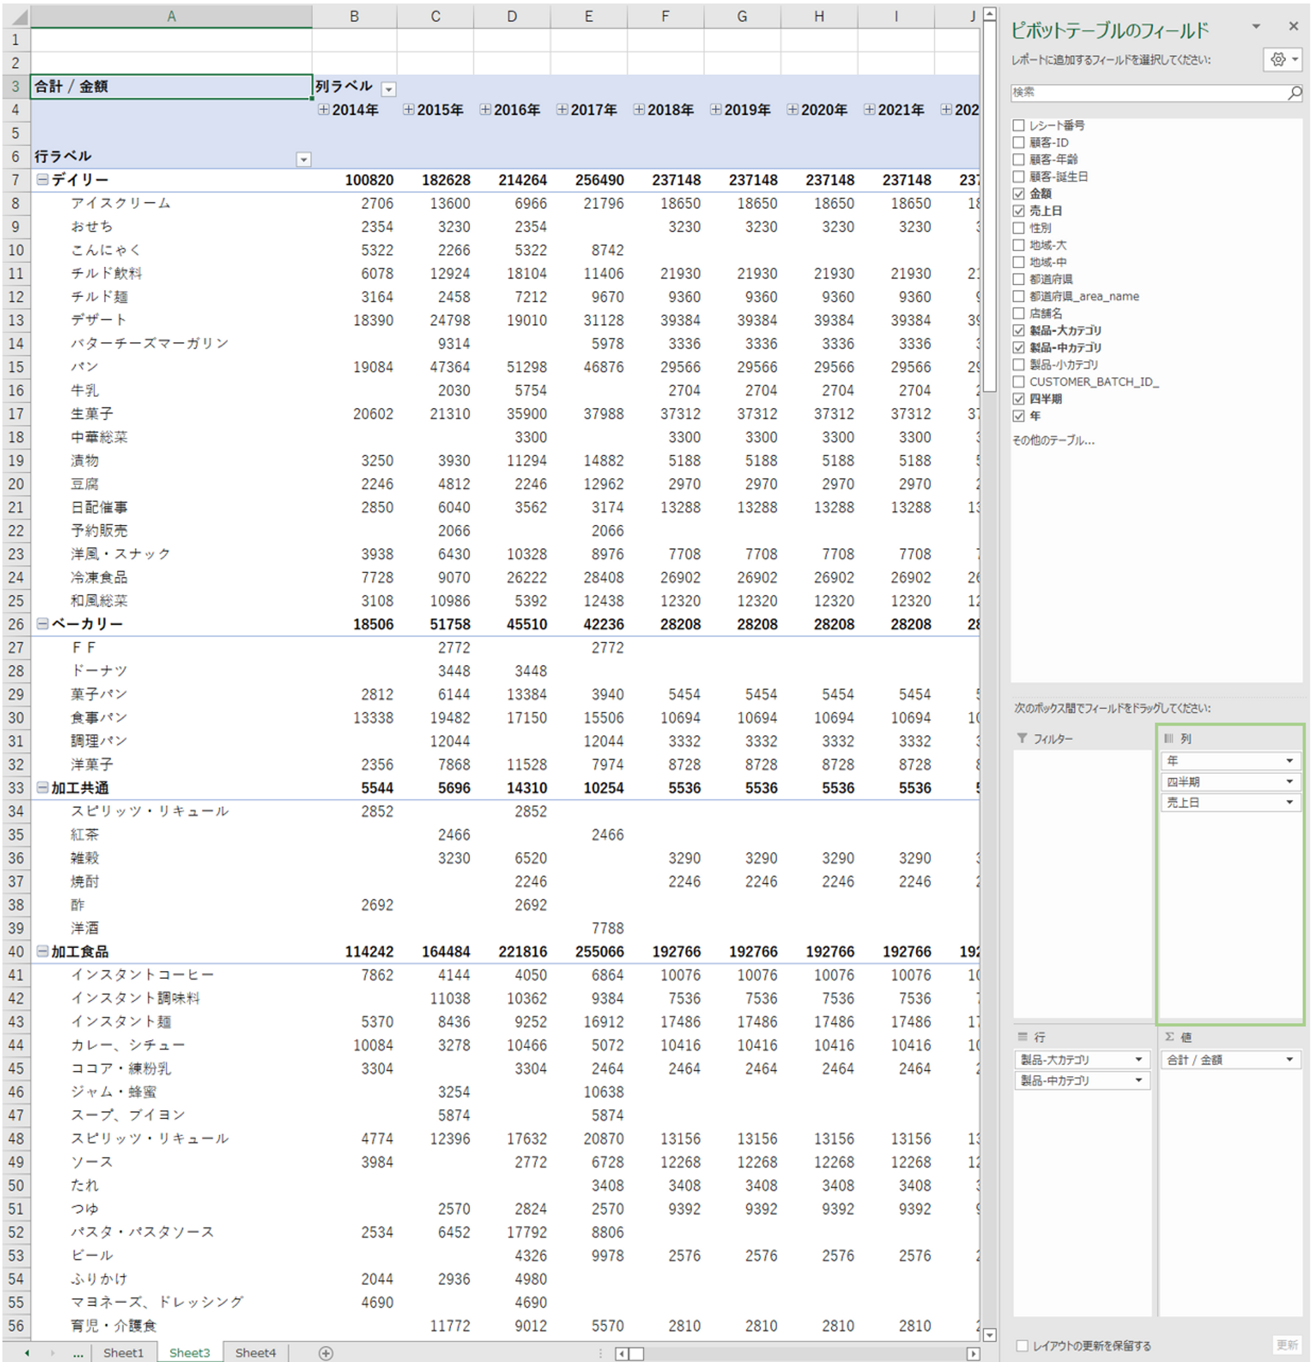
Task: Open 四半期 field dropdown in columns area
Action: point(1290,782)
